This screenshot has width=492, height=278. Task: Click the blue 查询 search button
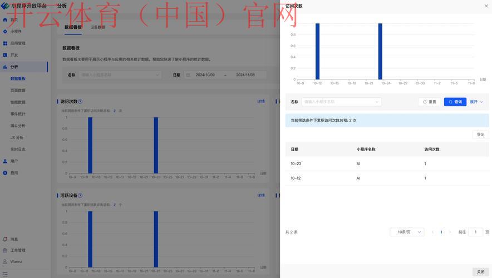455,102
